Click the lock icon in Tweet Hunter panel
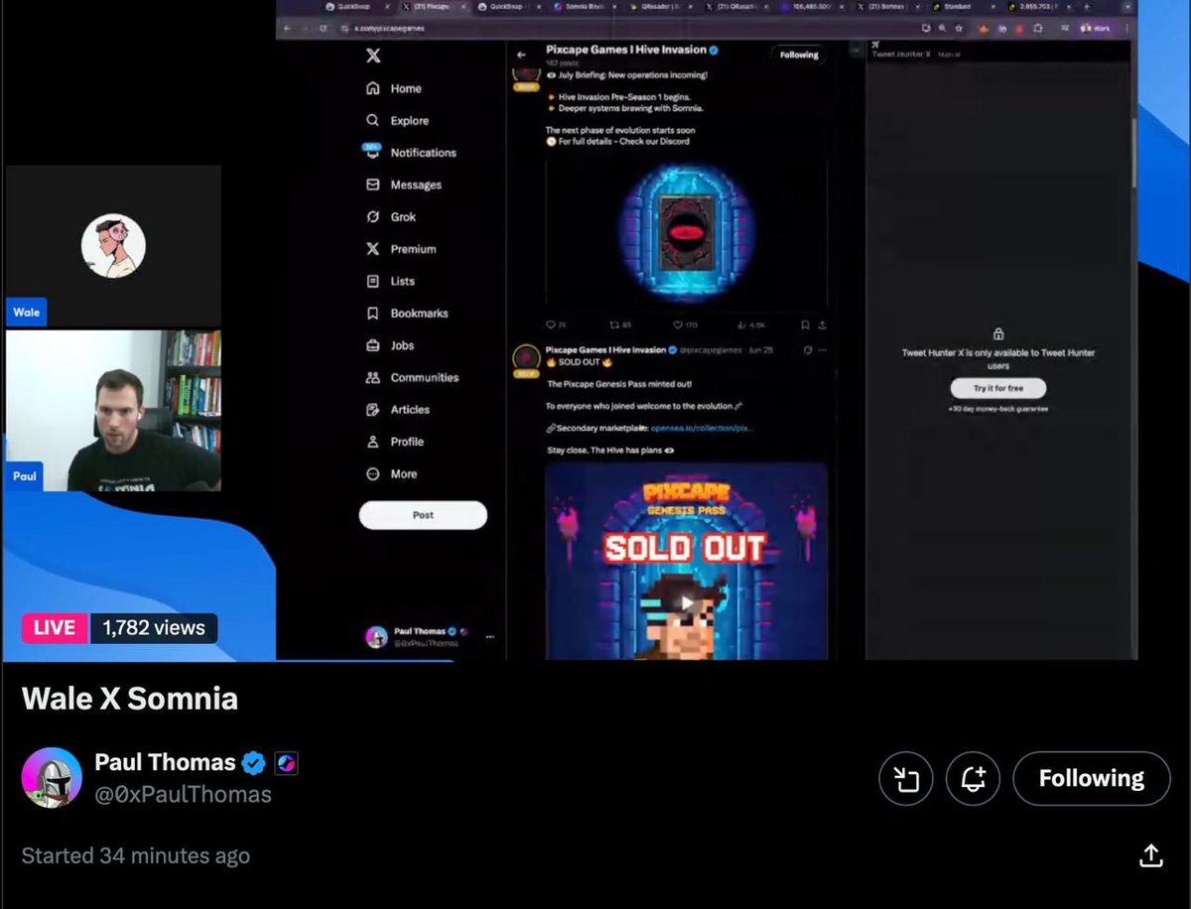The width and height of the screenshot is (1191, 909). 997,334
